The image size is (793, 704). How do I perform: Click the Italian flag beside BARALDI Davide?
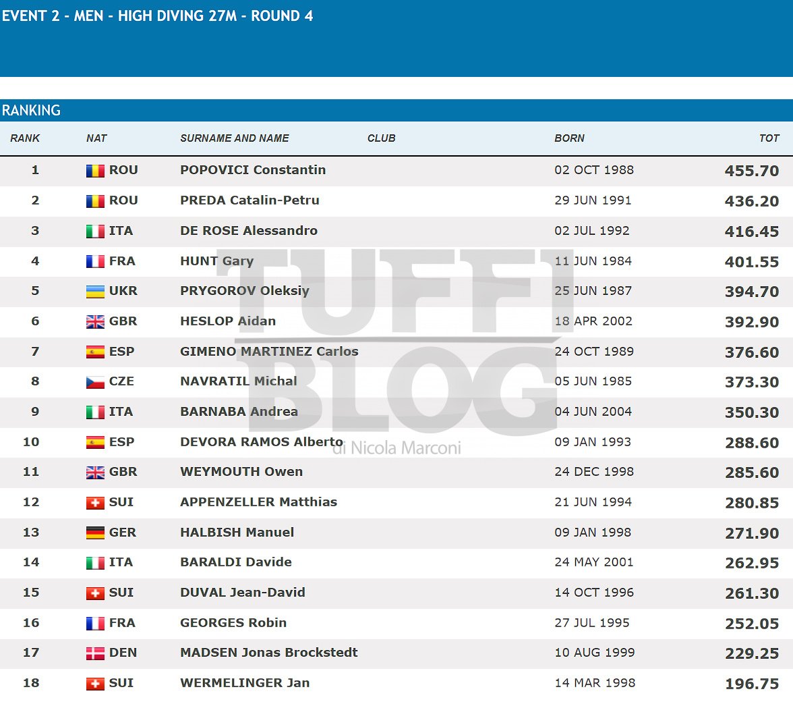(95, 563)
